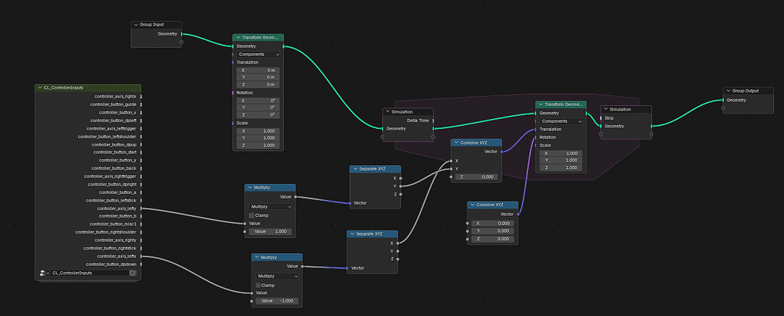Edit Translation X field showing 0 m
The image size is (784, 316).
coord(258,70)
